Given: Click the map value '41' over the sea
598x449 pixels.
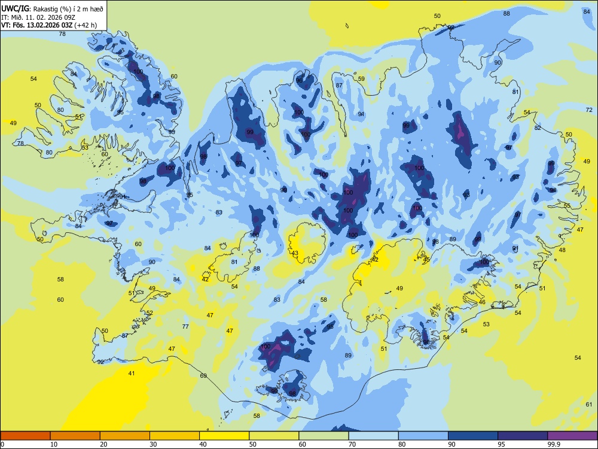Looking at the screenshot, I should tap(131, 374).
